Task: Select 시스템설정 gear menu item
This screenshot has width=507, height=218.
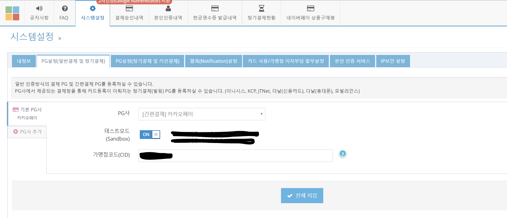Action: point(93,13)
